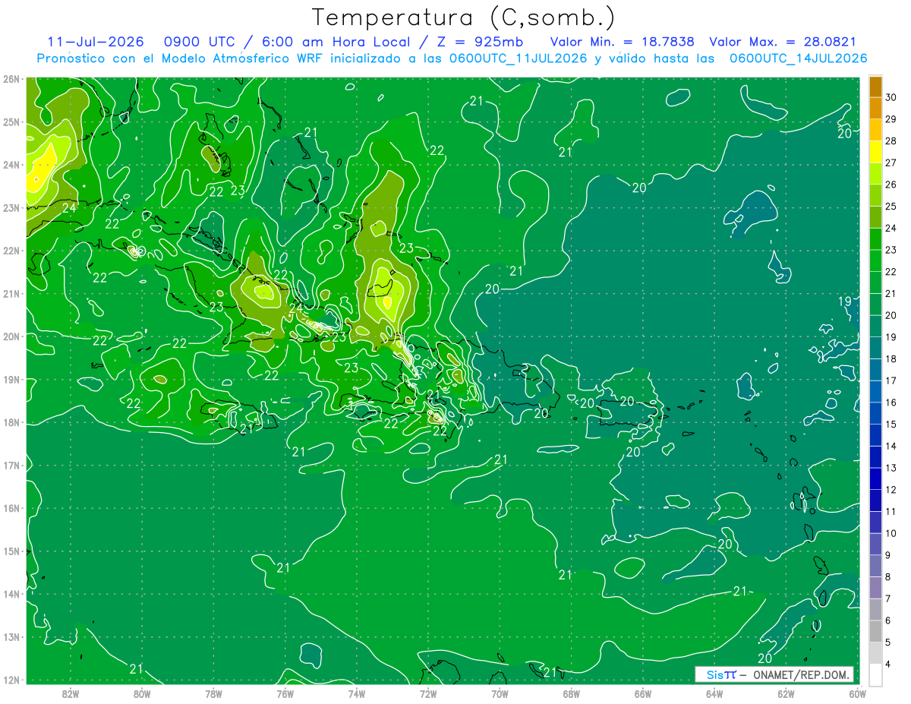Click the '72W' longitude axis label
This screenshot has width=911, height=704.
click(428, 693)
